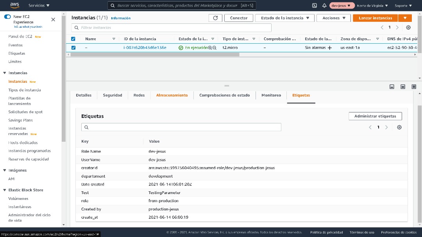
Task: Set the details panel to its largest layout
Action: coord(414,87)
